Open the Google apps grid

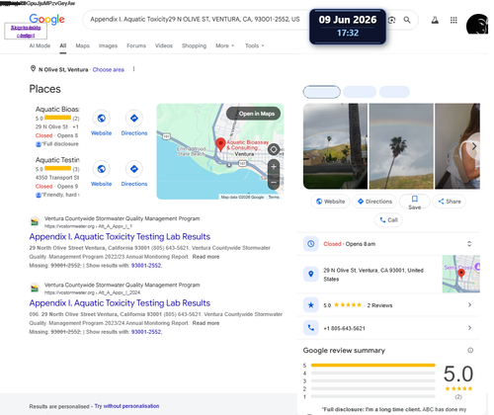(453, 20)
